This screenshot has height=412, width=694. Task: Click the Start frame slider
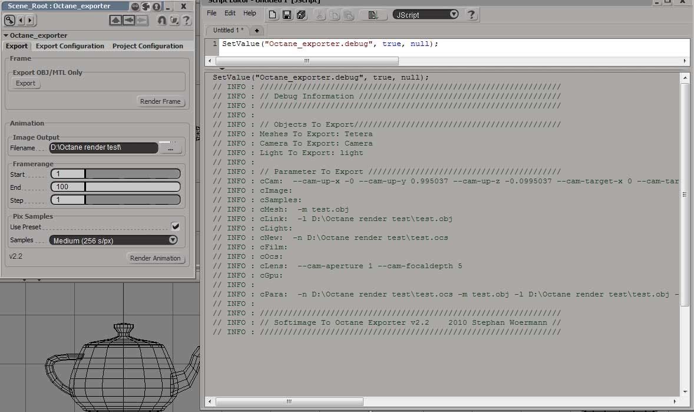coord(133,174)
